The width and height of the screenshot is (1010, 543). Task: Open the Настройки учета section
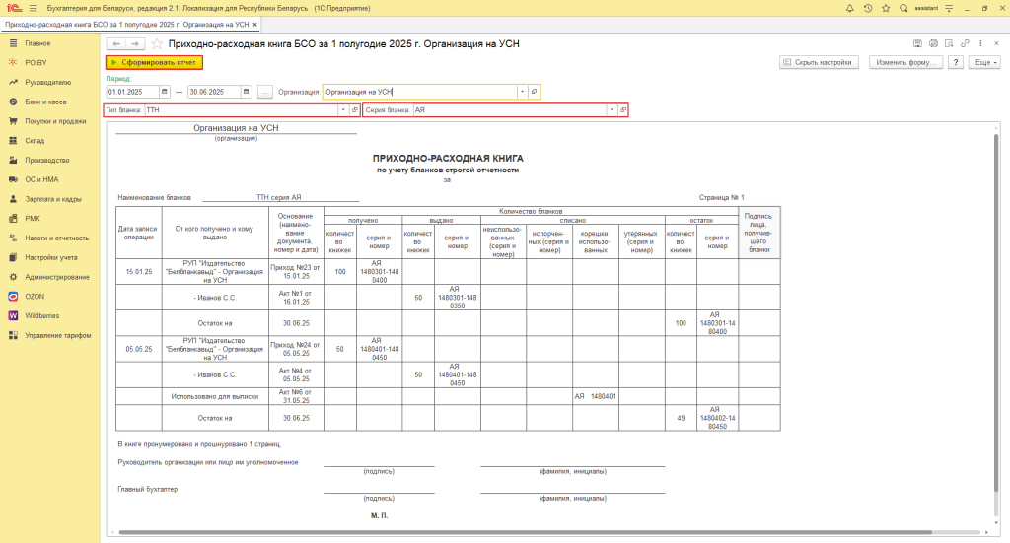click(50, 257)
